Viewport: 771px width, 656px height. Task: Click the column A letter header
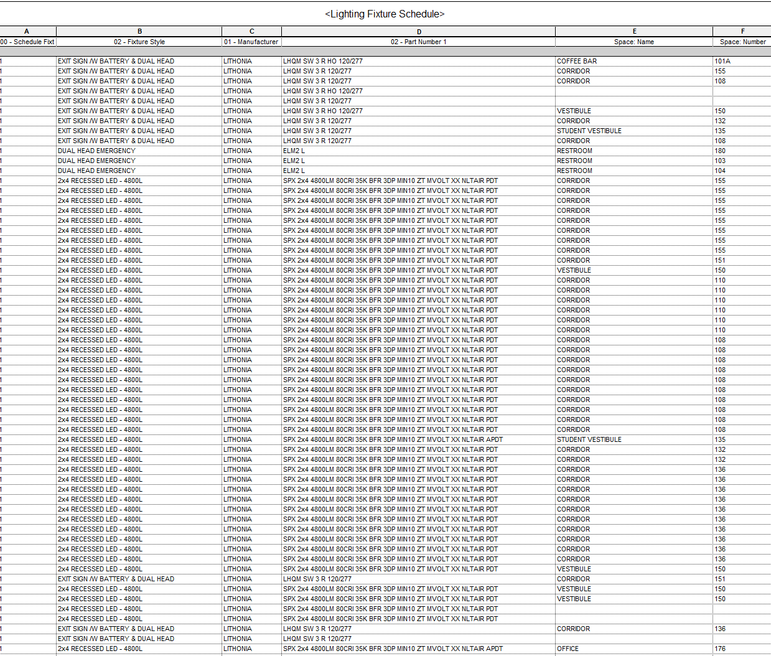27,31
